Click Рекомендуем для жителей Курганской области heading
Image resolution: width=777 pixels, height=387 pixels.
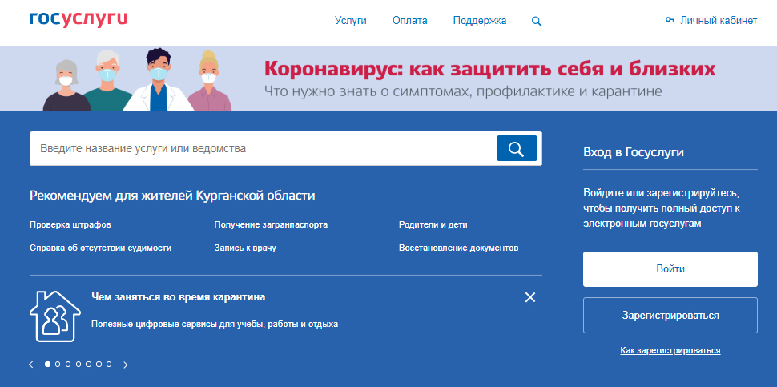(172, 196)
